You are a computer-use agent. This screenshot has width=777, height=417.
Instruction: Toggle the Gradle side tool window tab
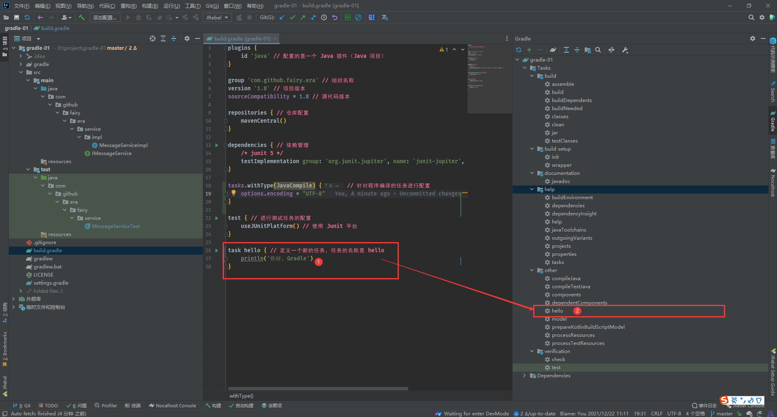click(x=773, y=121)
